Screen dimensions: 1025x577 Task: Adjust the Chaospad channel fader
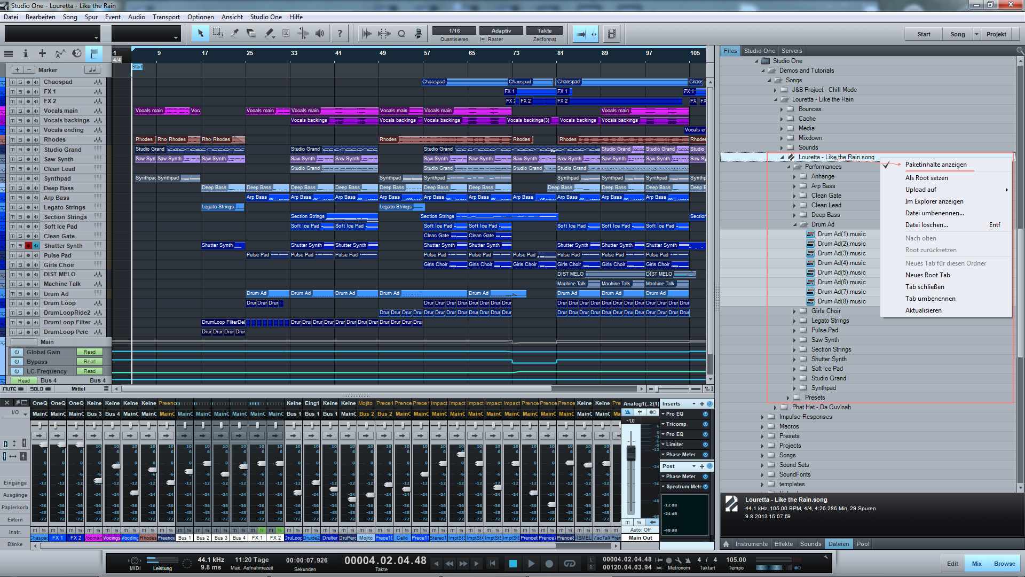[x=43, y=445]
